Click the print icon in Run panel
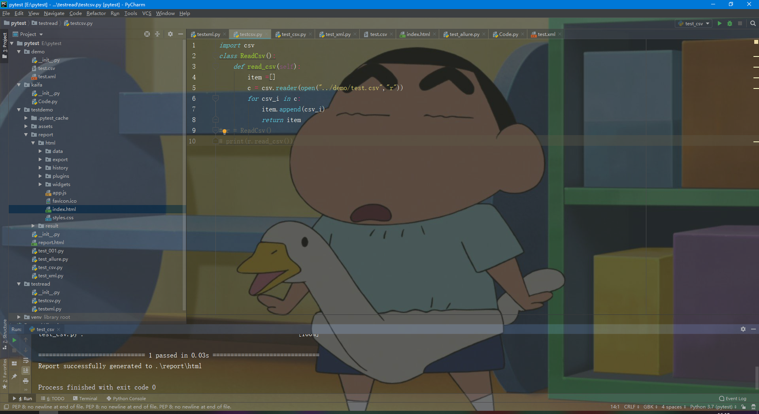This screenshot has height=414, width=759. (x=26, y=381)
